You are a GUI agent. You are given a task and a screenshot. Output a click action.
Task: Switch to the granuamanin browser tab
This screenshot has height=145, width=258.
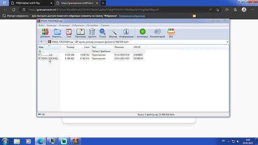77,3
